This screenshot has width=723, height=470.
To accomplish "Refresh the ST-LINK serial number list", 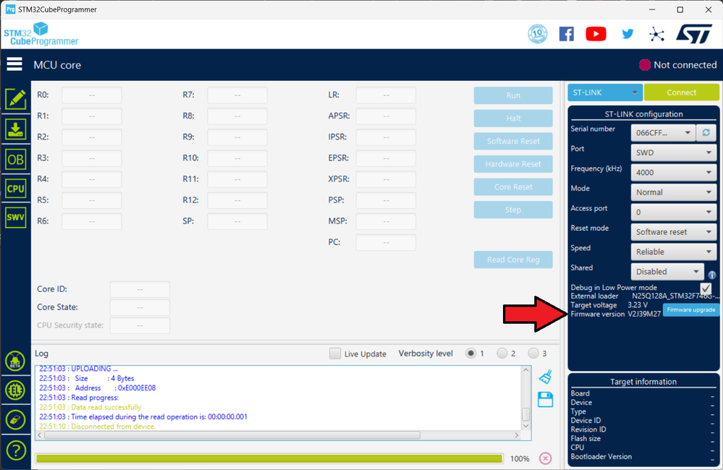I will [706, 133].
